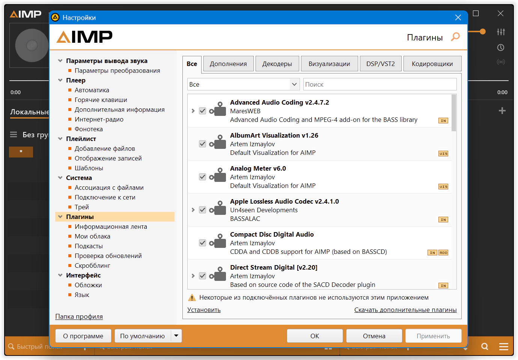
Task: Open the 'Папка профиля' link
Action: click(79, 316)
